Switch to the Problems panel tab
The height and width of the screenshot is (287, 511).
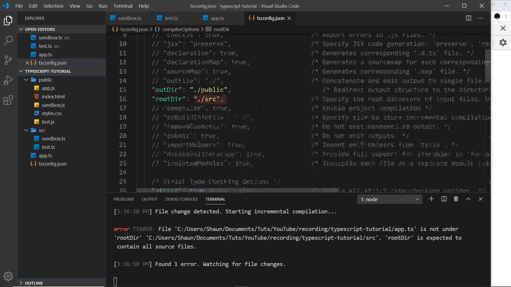click(x=123, y=199)
